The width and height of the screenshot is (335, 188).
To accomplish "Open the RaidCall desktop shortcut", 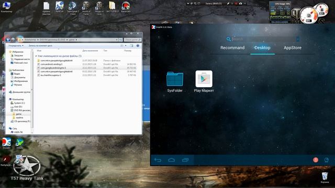I will pyautogui.click(x=59, y=7).
